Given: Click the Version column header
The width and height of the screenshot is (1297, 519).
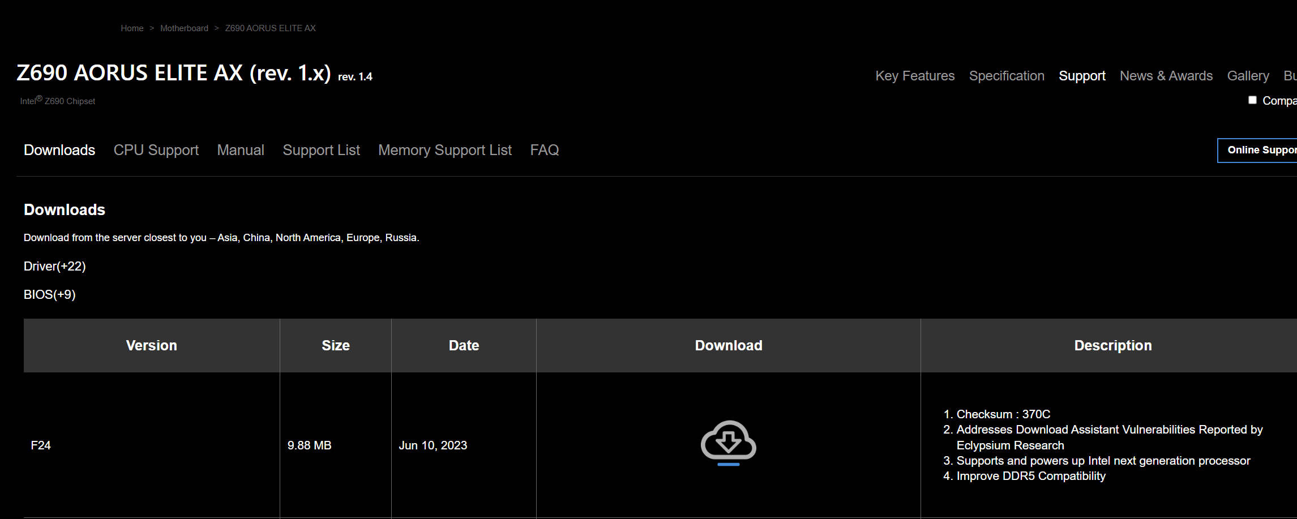Looking at the screenshot, I should tap(152, 345).
